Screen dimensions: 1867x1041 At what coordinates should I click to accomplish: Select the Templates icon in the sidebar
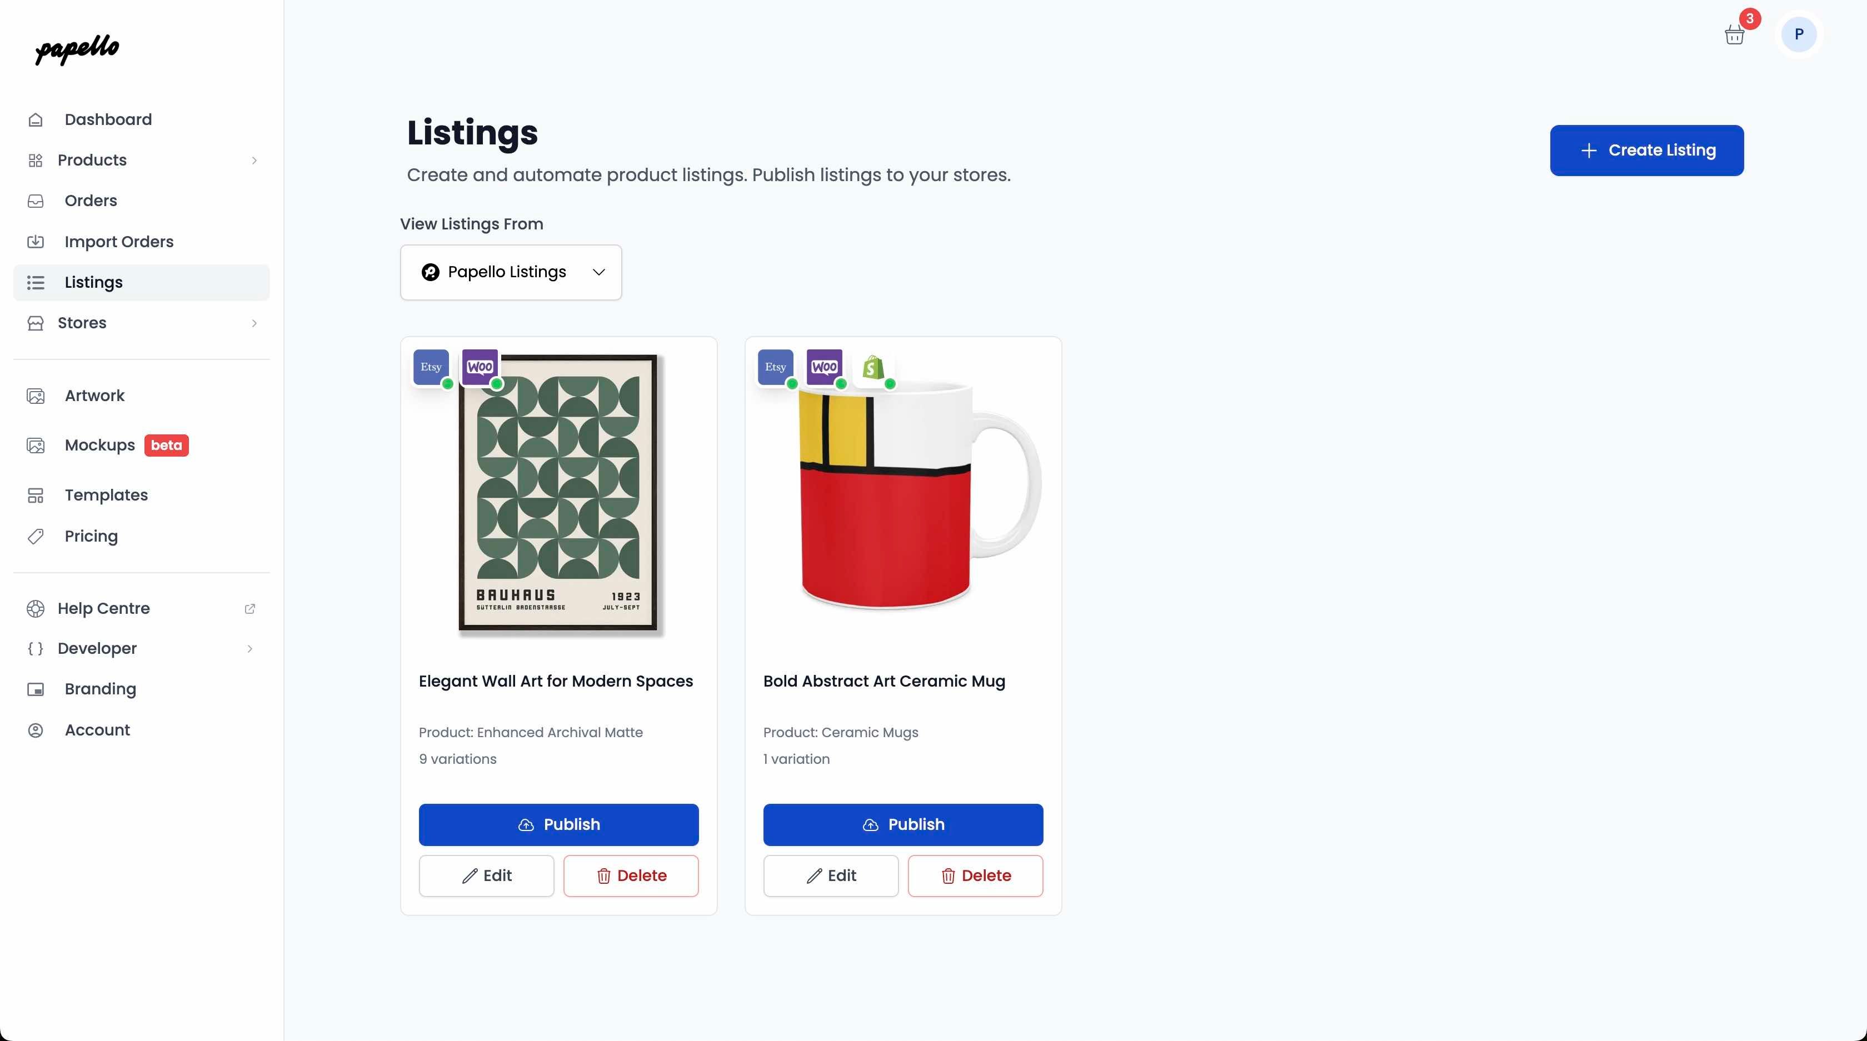pos(36,496)
